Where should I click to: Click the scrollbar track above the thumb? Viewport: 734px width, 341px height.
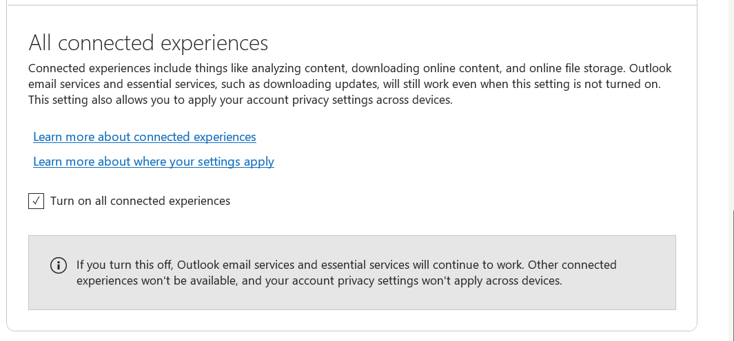coord(731,103)
